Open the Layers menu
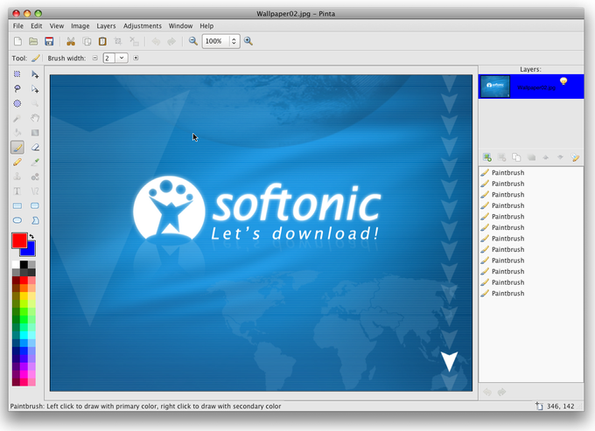The image size is (595, 431). coord(106,25)
